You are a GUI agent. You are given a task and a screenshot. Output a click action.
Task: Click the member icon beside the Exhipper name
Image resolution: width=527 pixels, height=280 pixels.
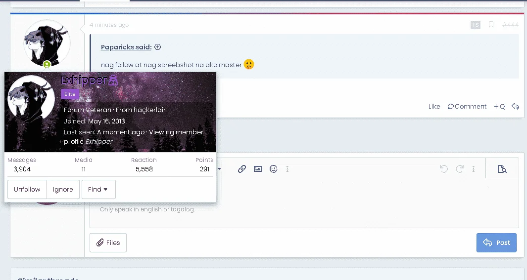(113, 80)
